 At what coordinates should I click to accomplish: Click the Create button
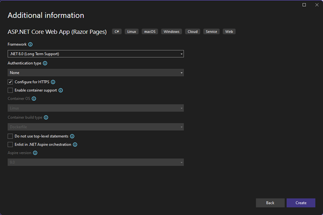click(301, 203)
